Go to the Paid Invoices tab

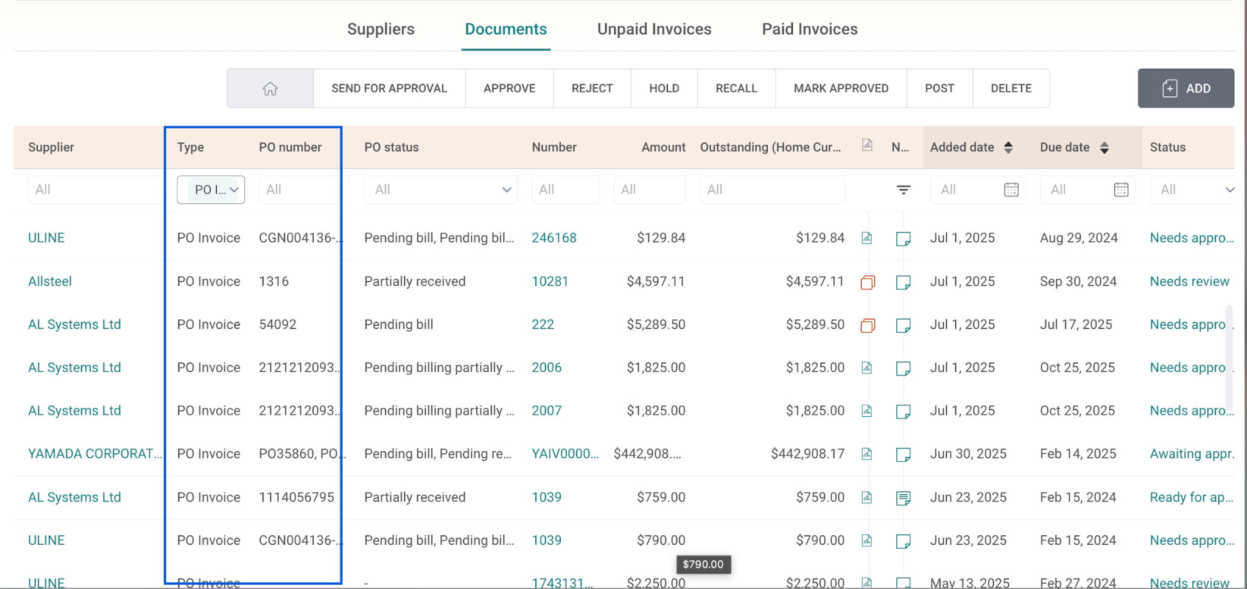click(810, 29)
